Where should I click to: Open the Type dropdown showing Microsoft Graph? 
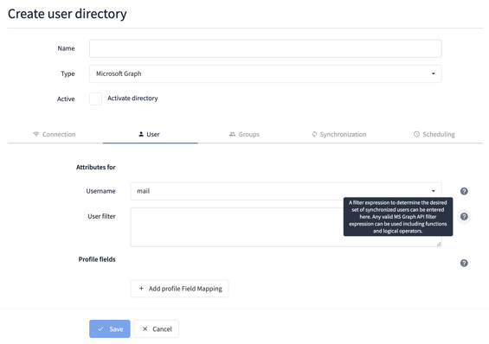[x=266, y=73]
